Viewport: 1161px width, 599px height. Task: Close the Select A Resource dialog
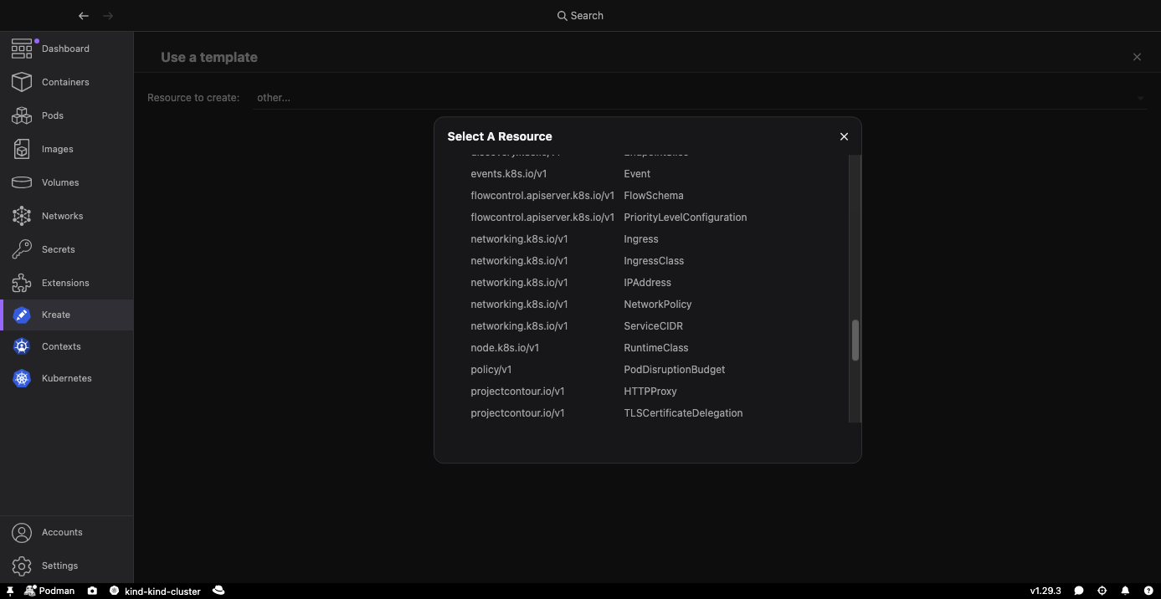coord(844,136)
